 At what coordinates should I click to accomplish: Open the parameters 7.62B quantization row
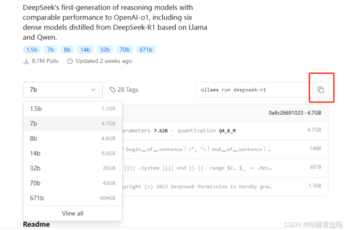point(225,131)
